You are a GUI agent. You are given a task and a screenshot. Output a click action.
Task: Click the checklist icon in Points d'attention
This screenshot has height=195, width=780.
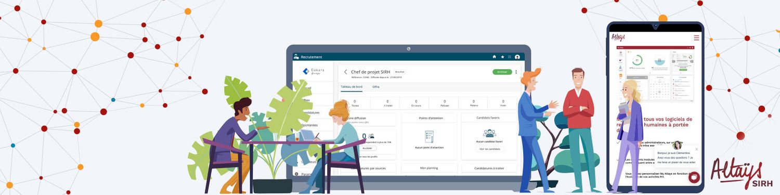point(429,136)
